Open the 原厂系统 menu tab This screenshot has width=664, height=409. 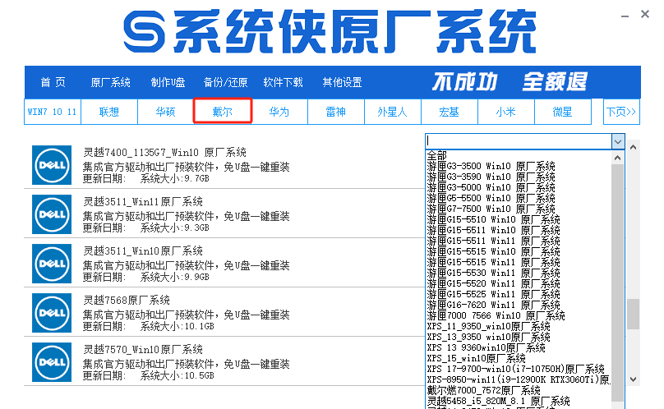110,82
